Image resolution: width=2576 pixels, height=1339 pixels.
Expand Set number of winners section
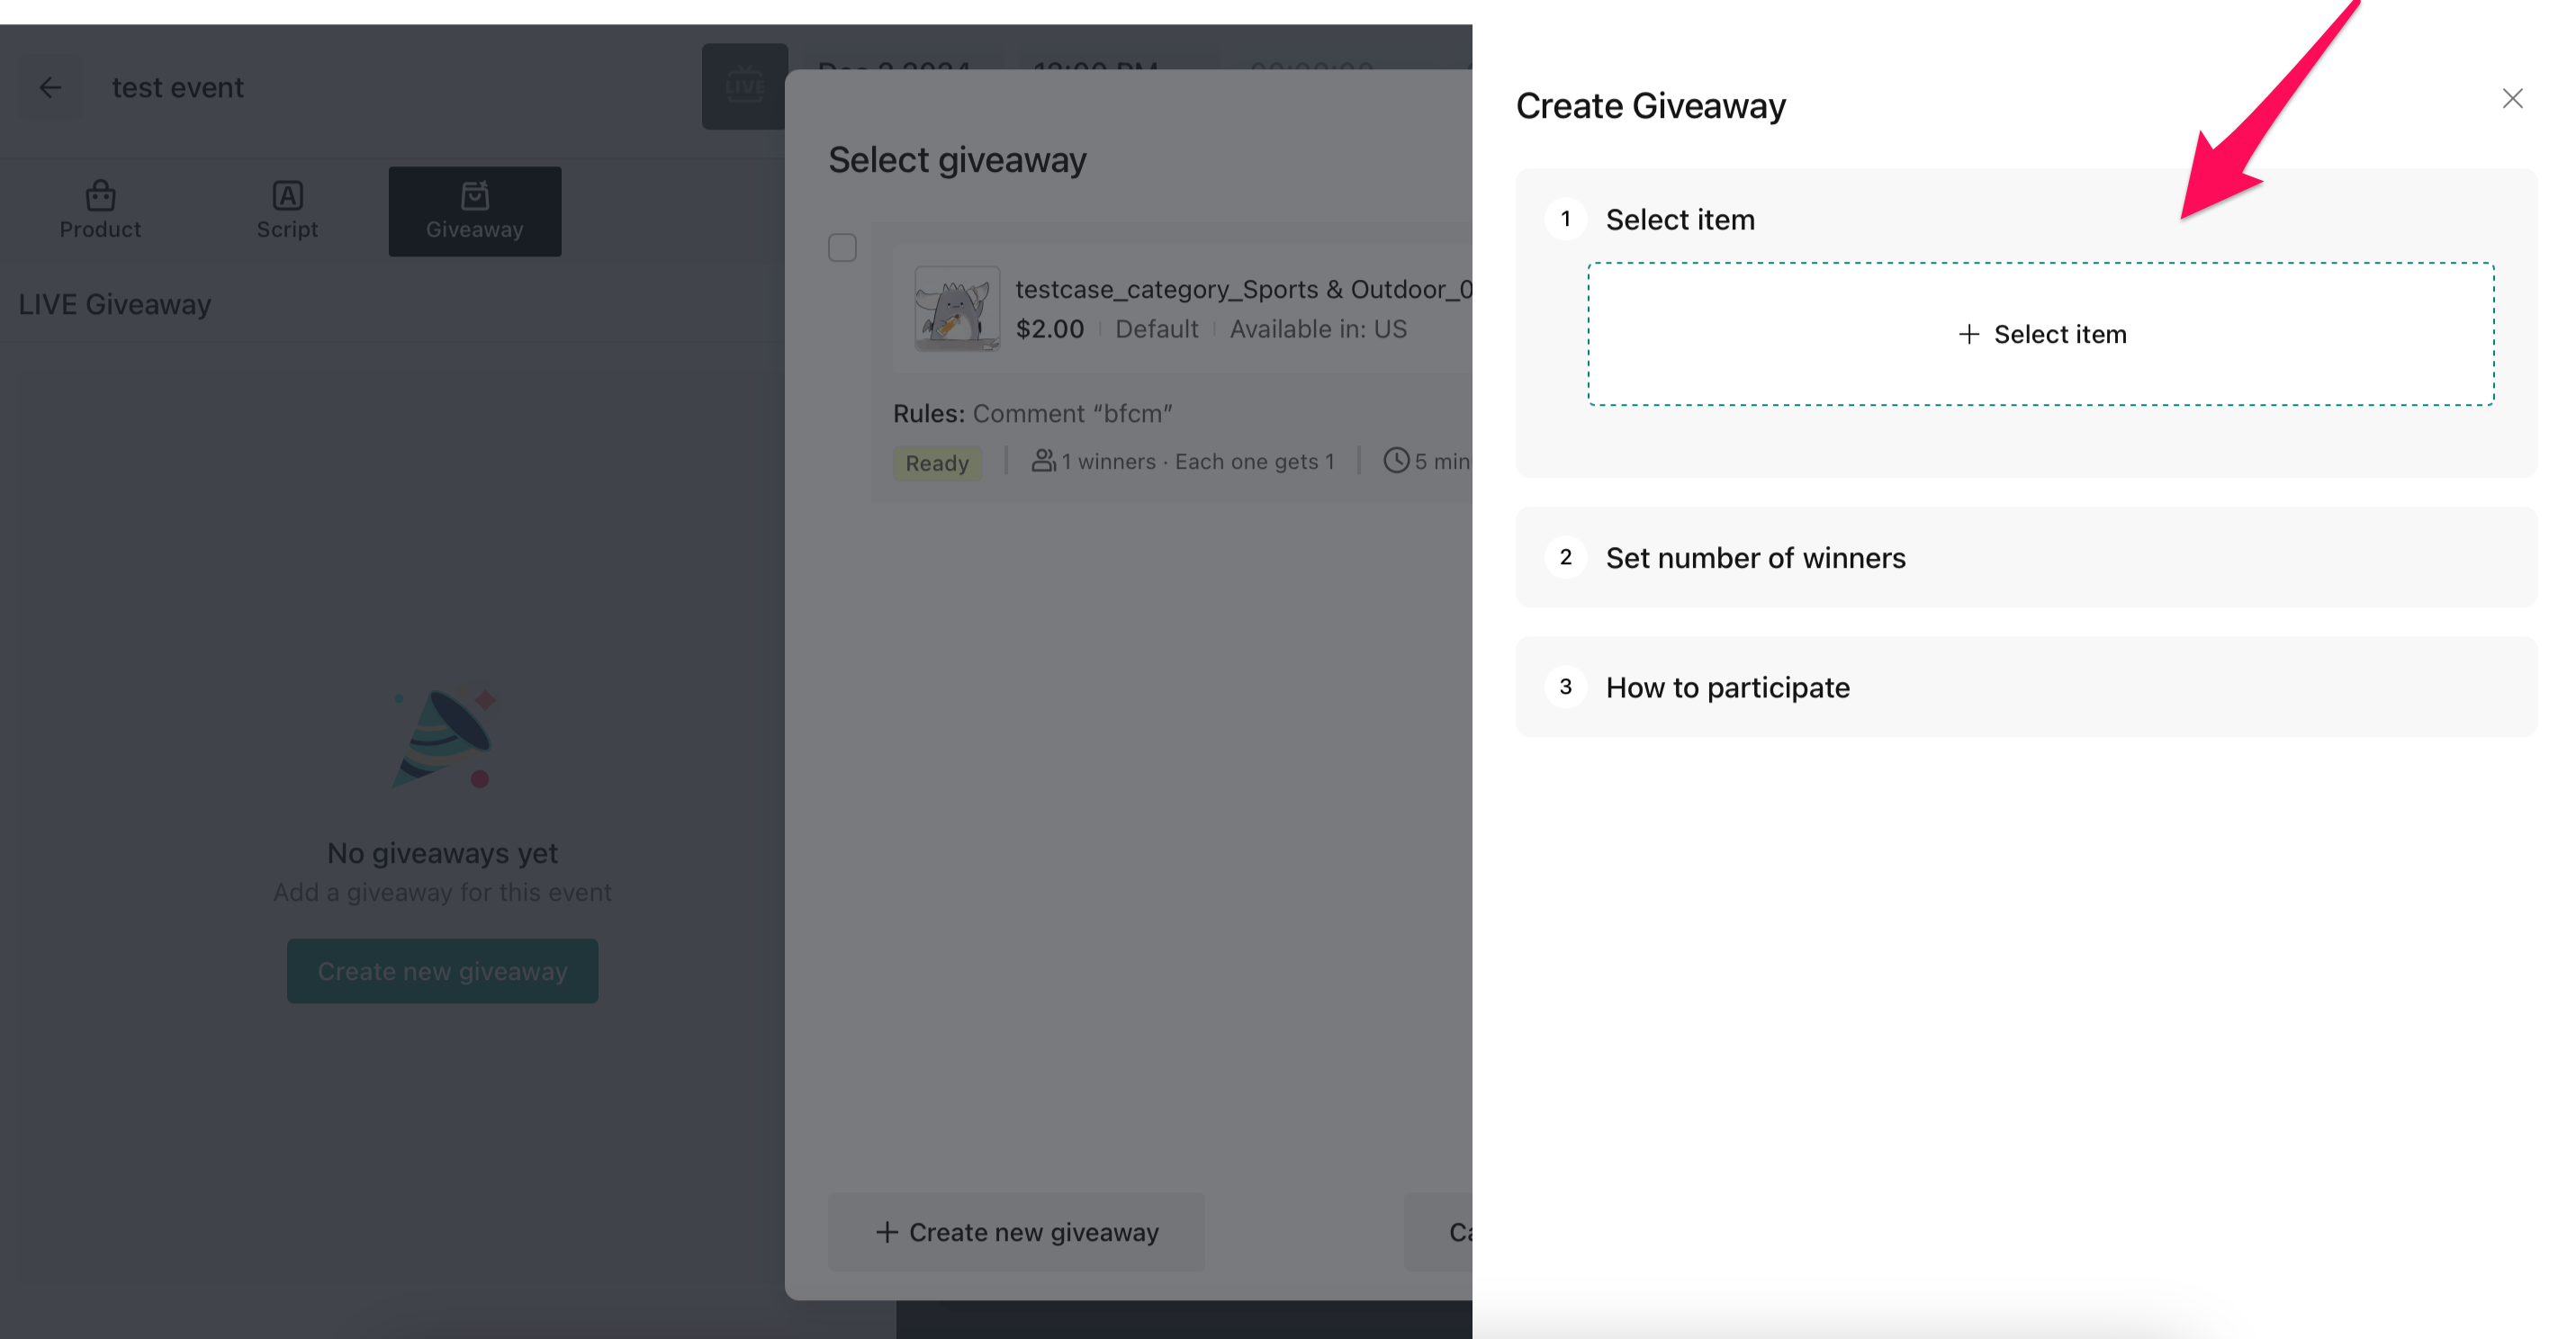pyautogui.click(x=1755, y=558)
